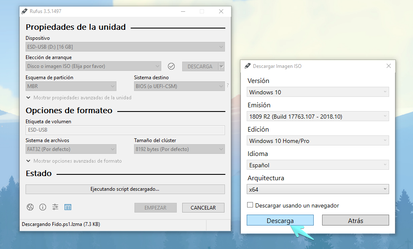The image size is (413, 249).
Task: Click CANCELAR in the Rufus window
Action: [x=203, y=207]
